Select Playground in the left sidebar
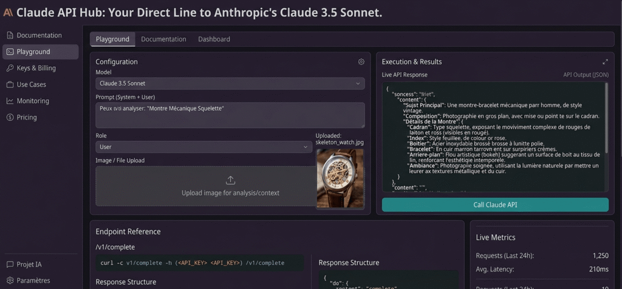 click(x=41, y=52)
